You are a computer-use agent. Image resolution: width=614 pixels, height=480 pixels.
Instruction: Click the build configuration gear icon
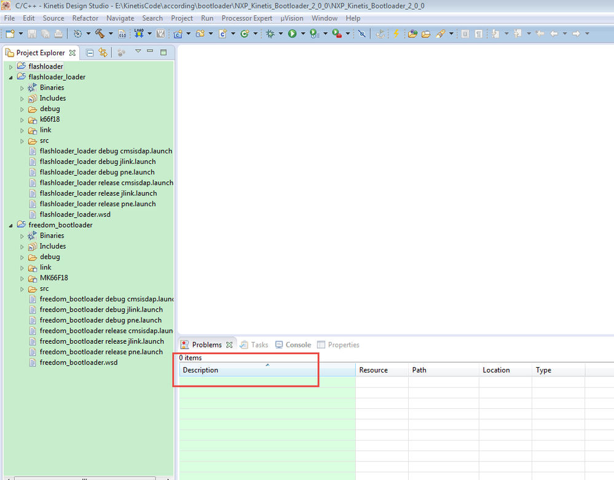77,34
